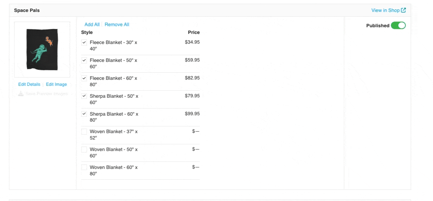This screenshot has height=201, width=433.
Task: Toggle the Published switch off
Action: click(x=398, y=26)
